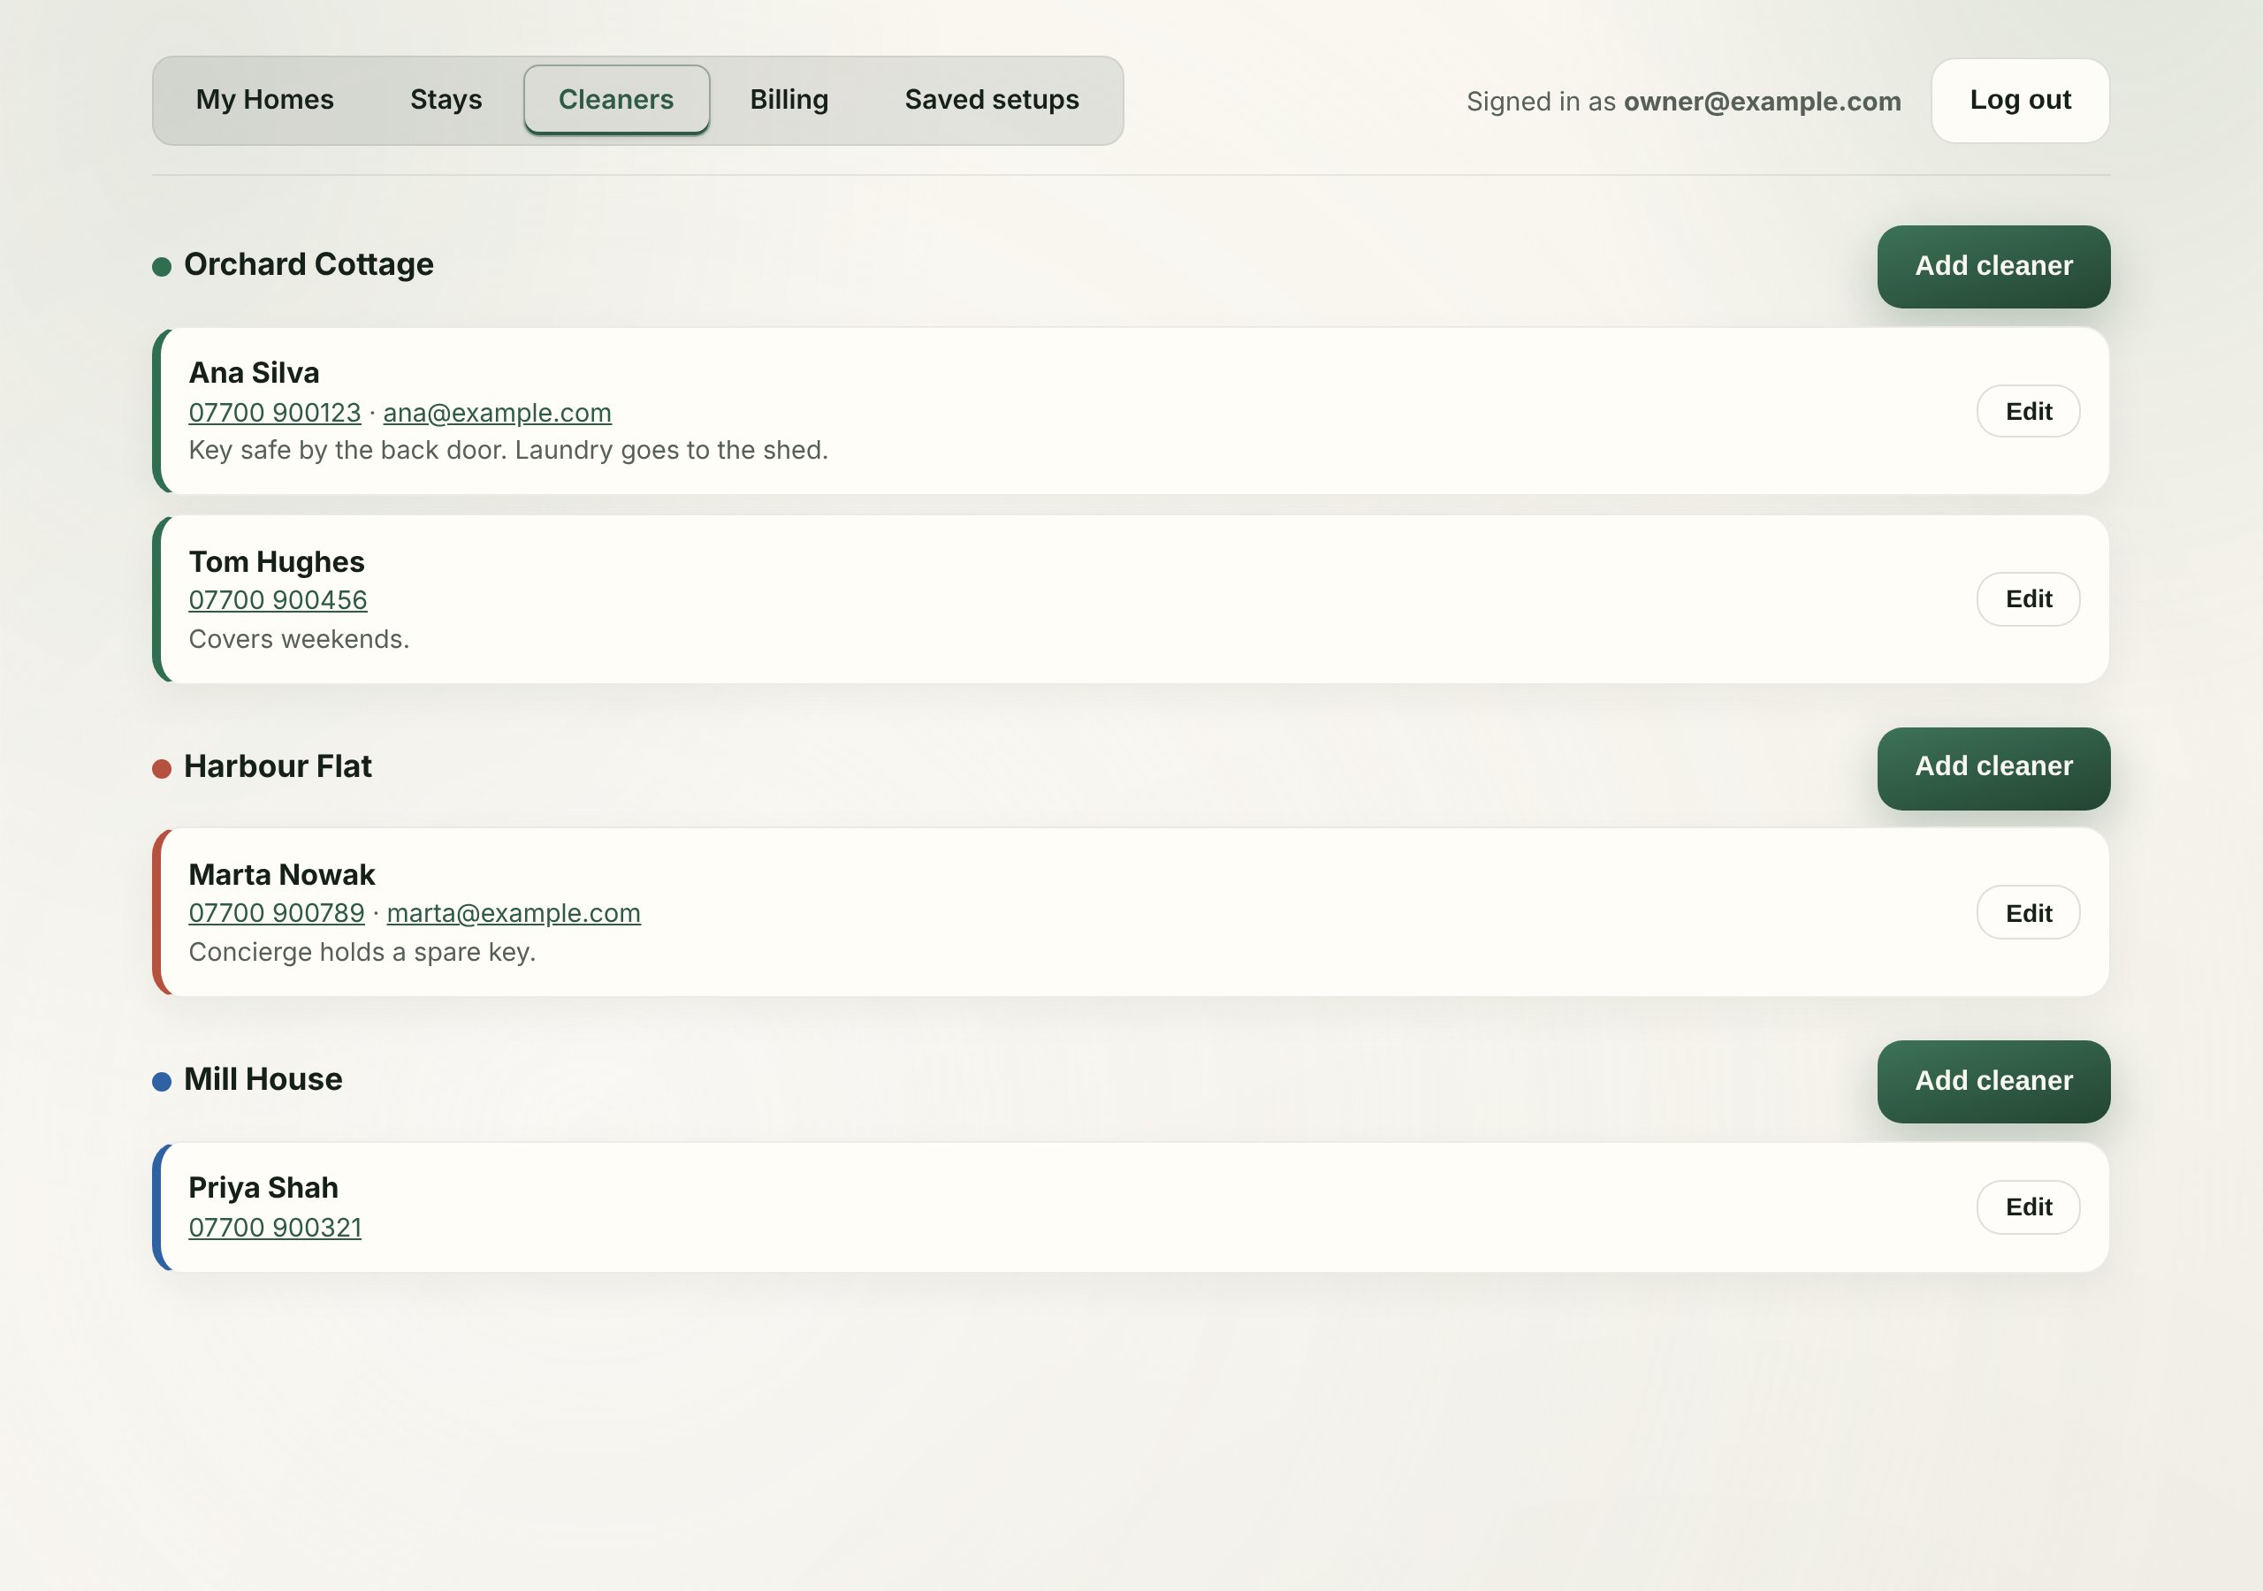Call Marta Nowak at 07700 900789
Screen dimensions: 2263x1591
(276, 914)
